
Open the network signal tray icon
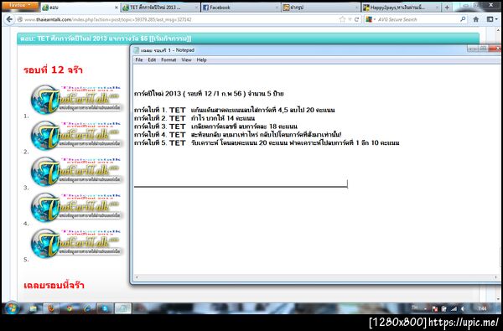454,309
